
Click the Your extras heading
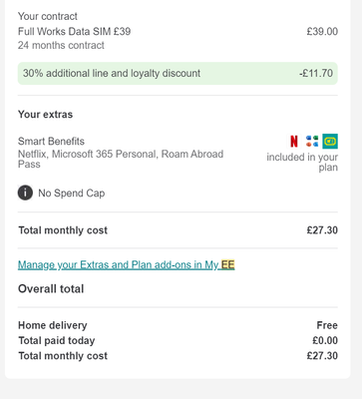[x=45, y=115]
